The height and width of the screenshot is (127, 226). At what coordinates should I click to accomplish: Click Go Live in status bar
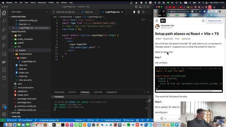pyautogui.click(x=129, y=120)
